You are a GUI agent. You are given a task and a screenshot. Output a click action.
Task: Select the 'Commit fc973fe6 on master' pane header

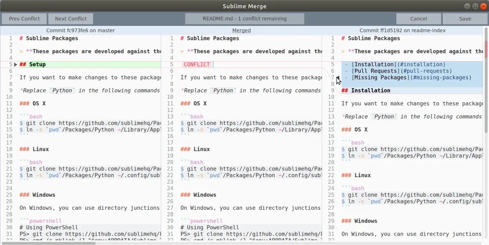(x=81, y=30)
